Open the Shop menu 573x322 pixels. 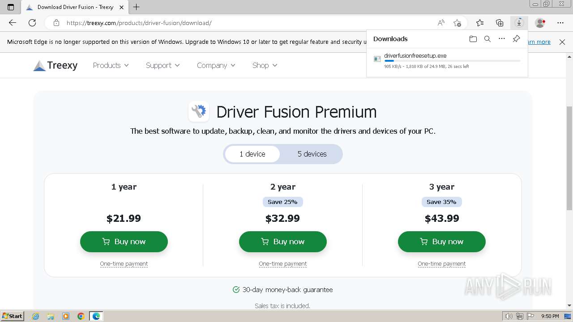click(265, 65)
